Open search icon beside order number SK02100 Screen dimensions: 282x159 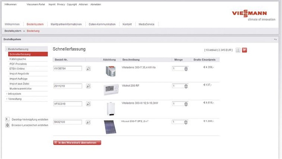(x=88, y=122)
